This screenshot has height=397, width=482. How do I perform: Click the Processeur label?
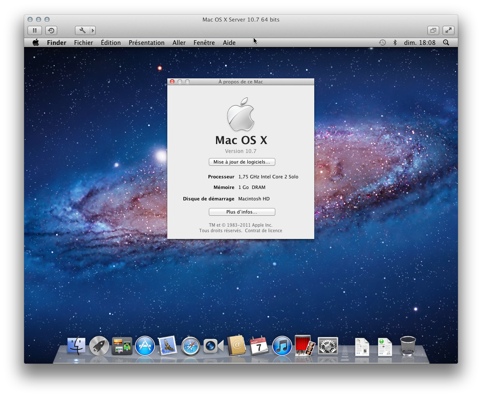pos(221,177)
